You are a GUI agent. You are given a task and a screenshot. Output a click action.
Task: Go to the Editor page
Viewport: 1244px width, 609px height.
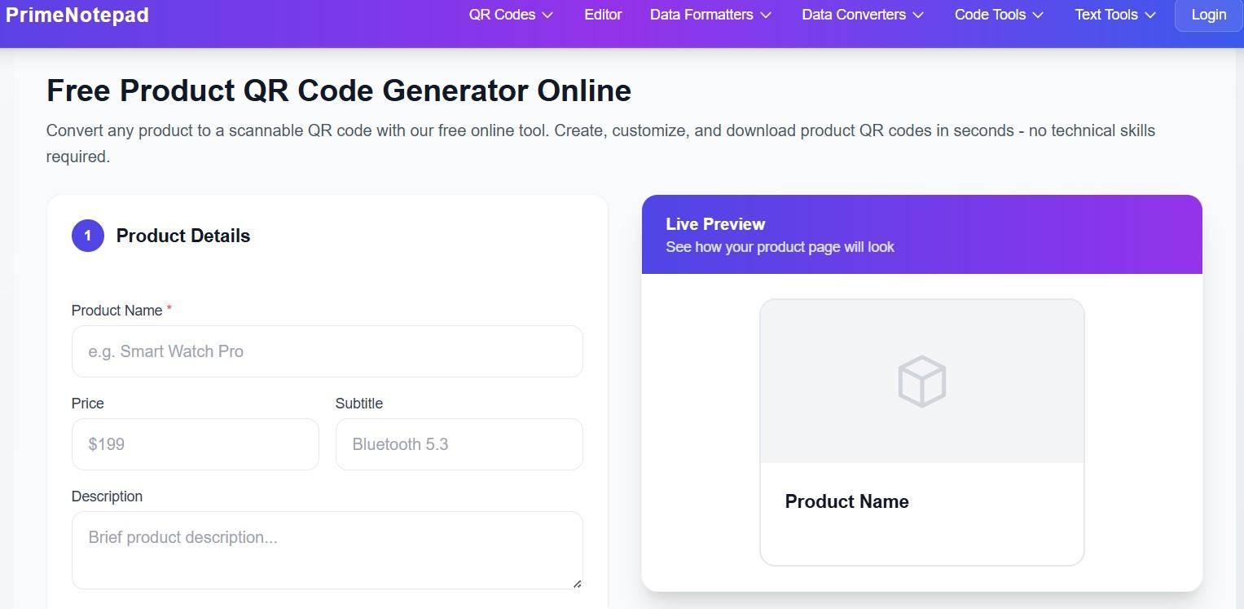point(603,15)
